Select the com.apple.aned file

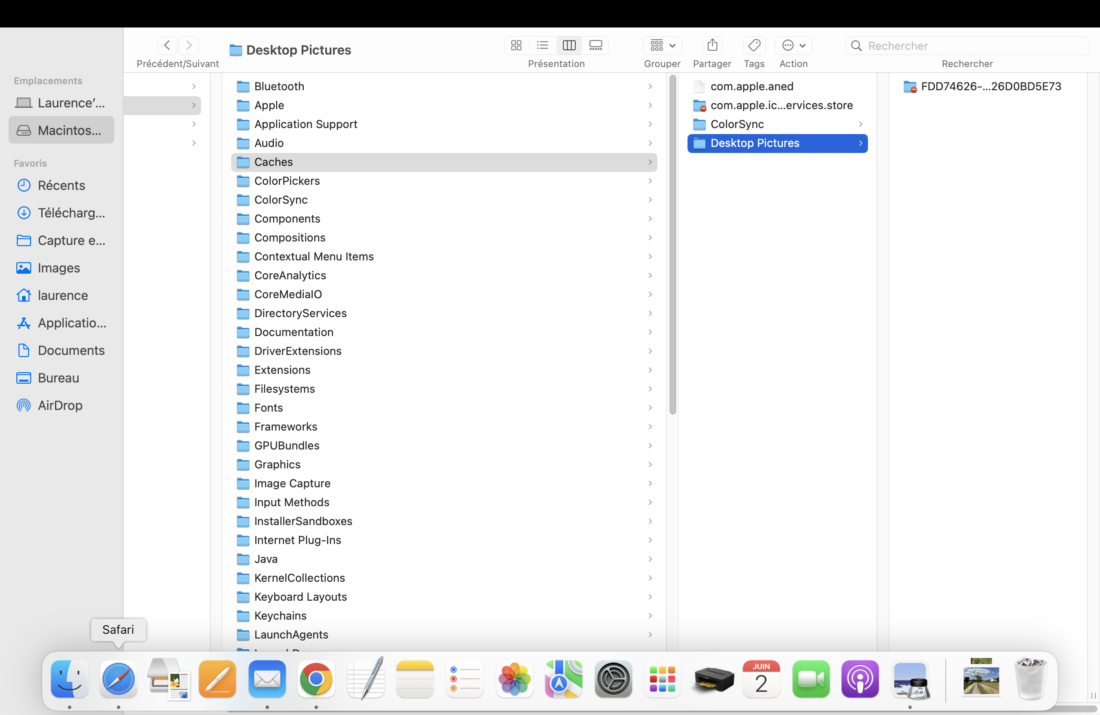[752, 86]
